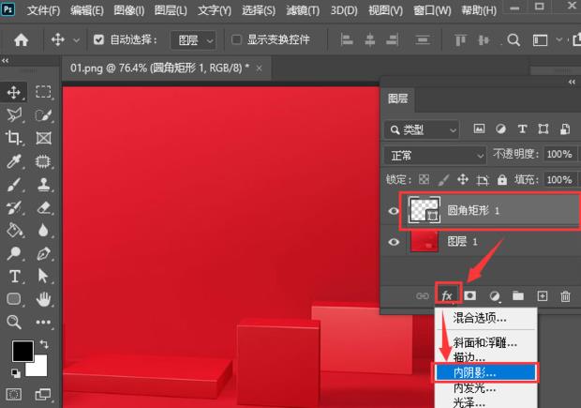The image size is (581, 408).
Task: Select the Eyedropper tool
Action: [x=15, y=161]
